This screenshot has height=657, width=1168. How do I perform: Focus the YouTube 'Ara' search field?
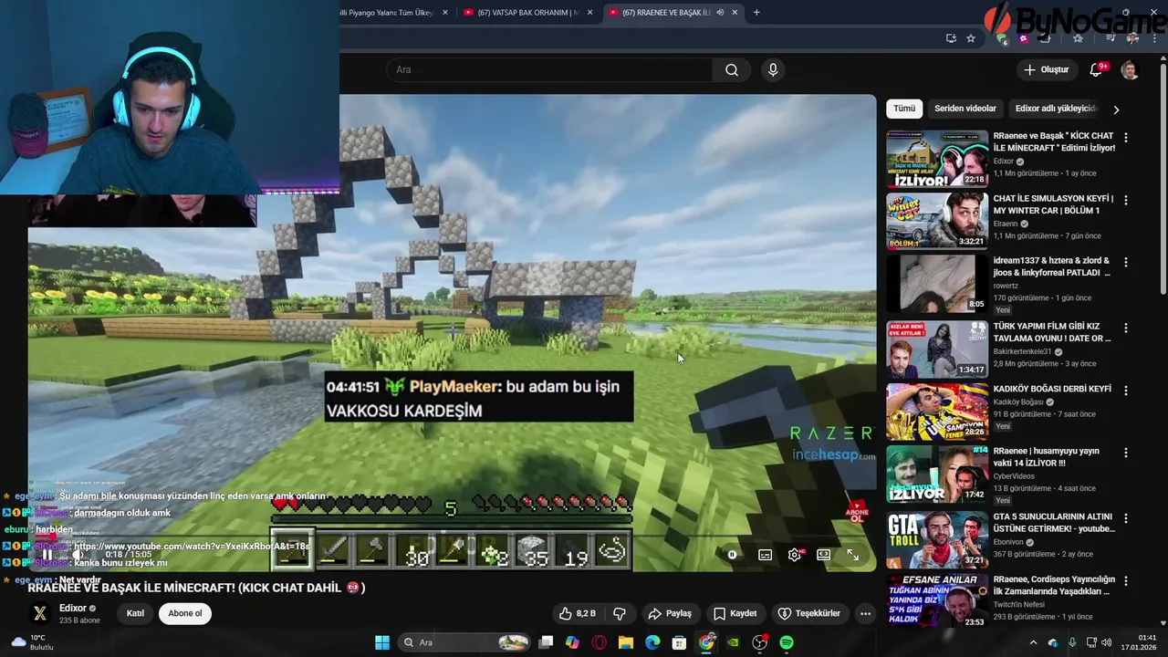pyautogui.click(x=549, y=70)
